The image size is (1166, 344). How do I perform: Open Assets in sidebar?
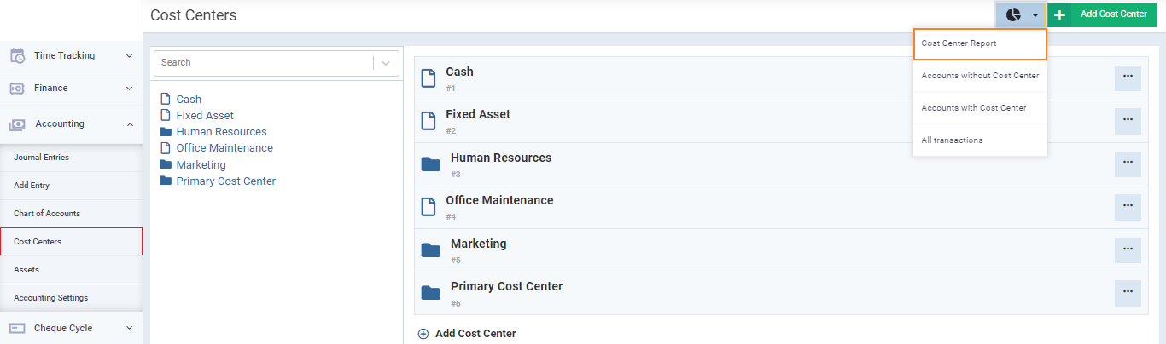pyautogui.click(x=71, y=270)
